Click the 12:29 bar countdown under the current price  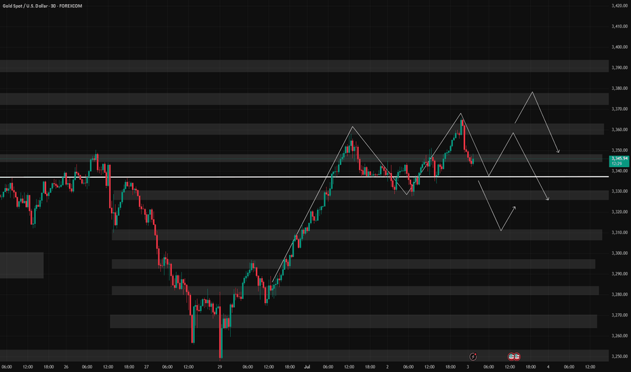(617, 164)
